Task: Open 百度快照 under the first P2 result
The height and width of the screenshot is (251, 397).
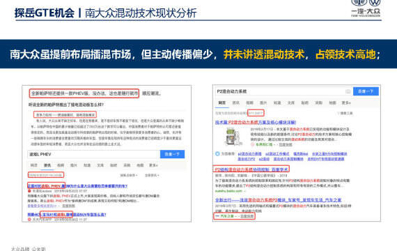Action: [286, 144]
